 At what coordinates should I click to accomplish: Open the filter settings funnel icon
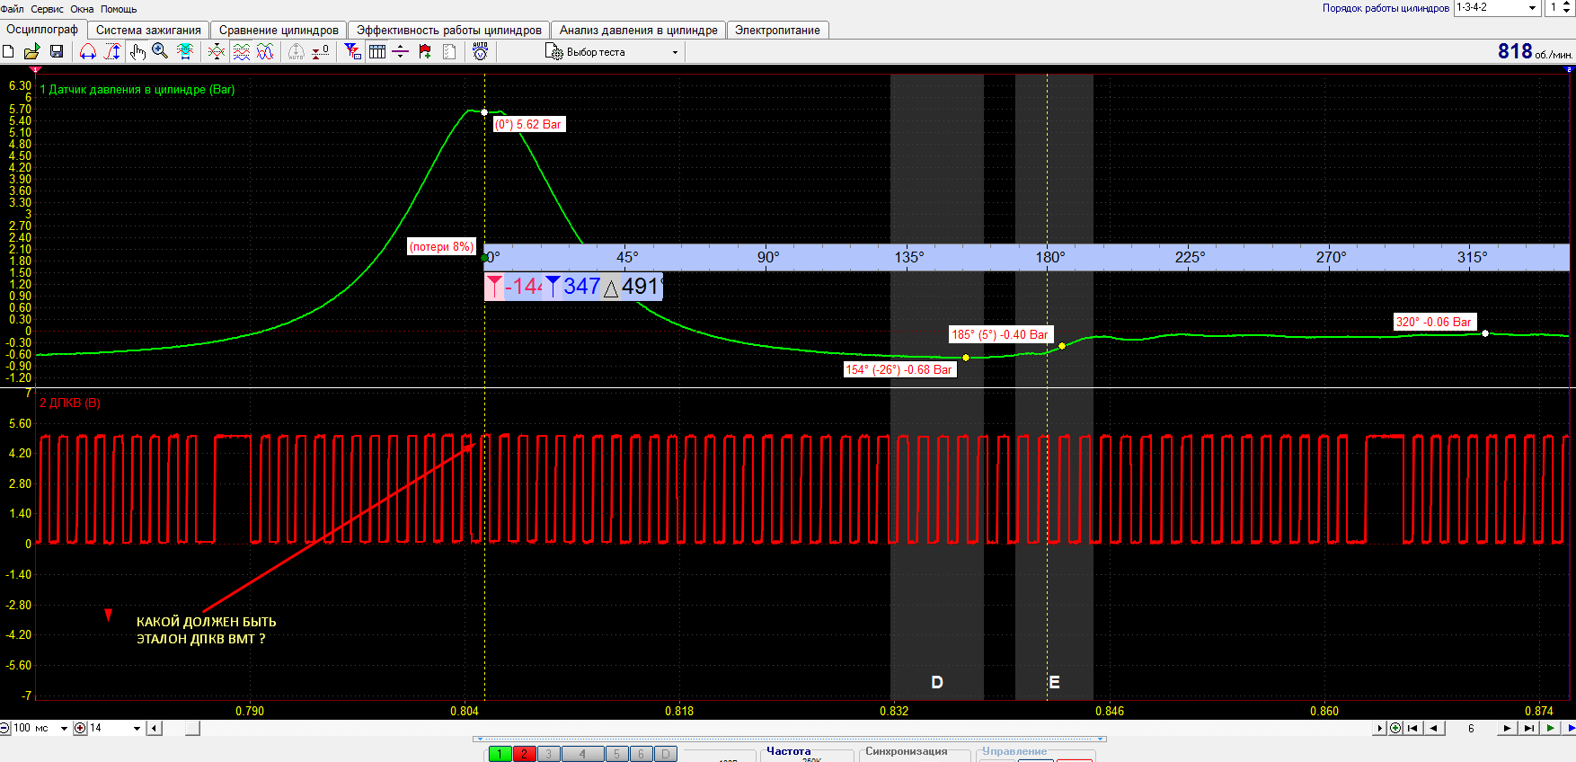pyautogui.click(x=353, y=51)
